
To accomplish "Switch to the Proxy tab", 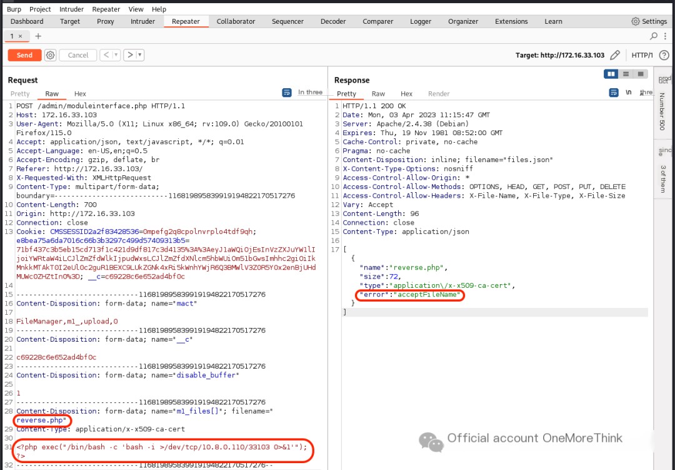I will pos(106,21).
